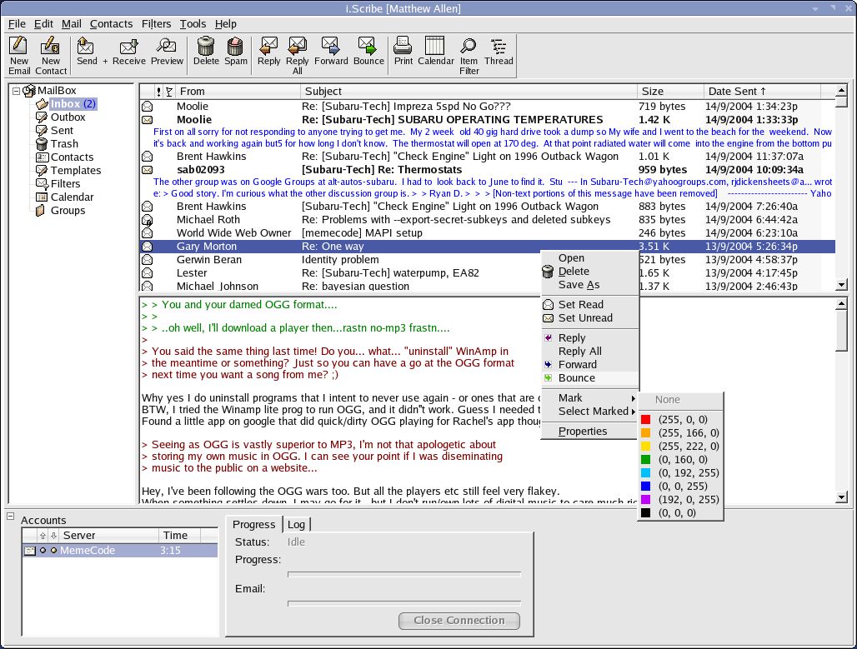Viewport: 857px width, 649px height.
Task: Open the Tools menu
Action: coord(193,23)
